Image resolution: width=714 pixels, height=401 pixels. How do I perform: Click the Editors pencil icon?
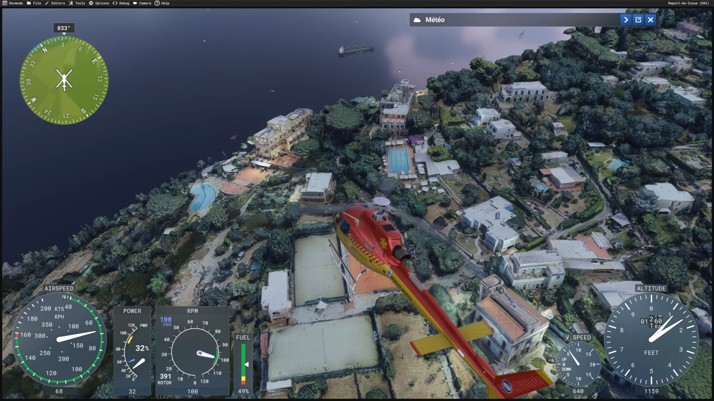click(47, 3)
